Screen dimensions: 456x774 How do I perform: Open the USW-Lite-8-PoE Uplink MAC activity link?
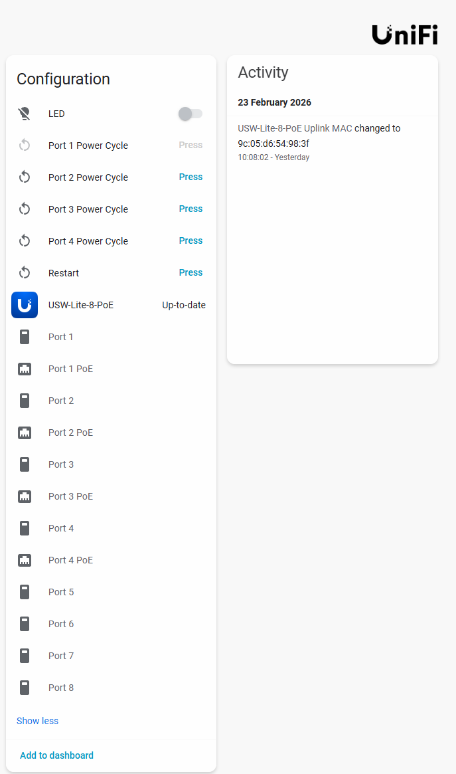coord(295,128)
